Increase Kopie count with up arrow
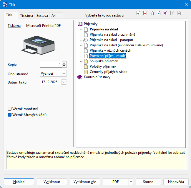Image resolution: width=191 pixels, height=188 pixels. (64, 63)
